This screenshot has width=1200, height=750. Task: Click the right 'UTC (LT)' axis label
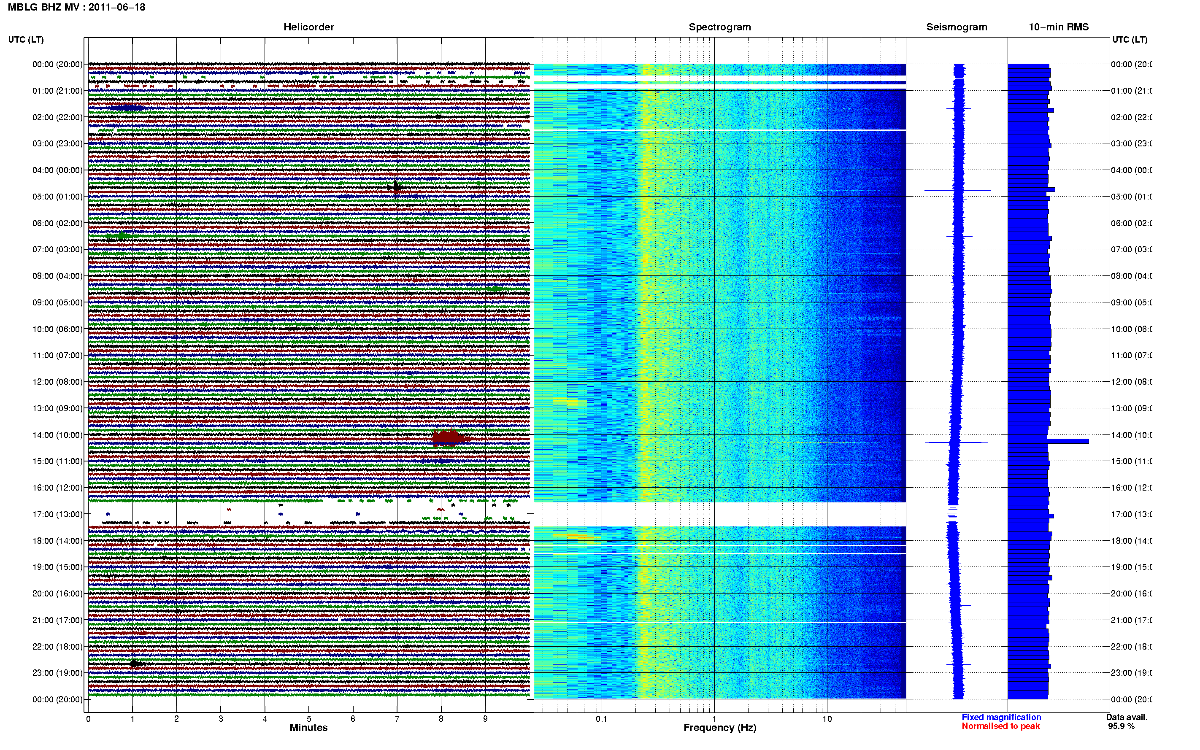pyautogui.click(x=1130, y=40)
